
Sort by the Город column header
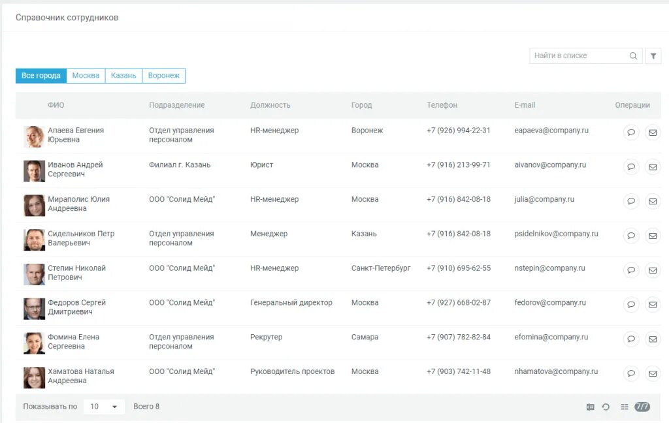pyautogui.click(x=361, y=105)
